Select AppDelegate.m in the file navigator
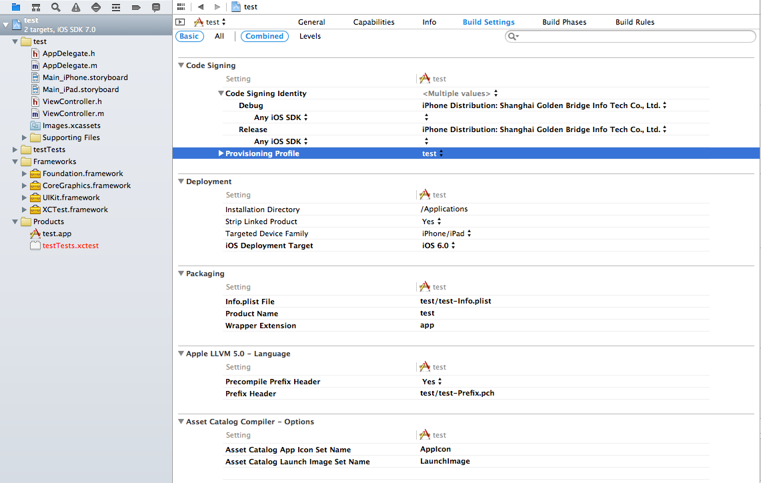Viewport: 761px width, 483px height. [69, 65]
